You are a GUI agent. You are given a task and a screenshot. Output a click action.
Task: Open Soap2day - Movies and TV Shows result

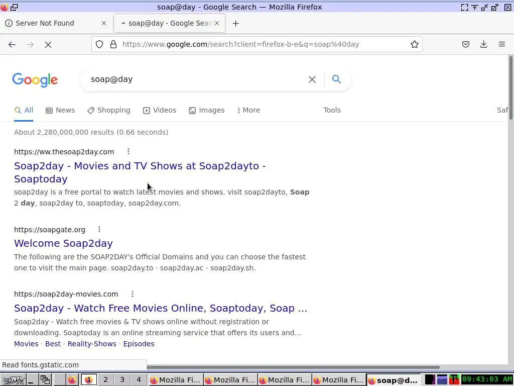(x=140, y=172)
